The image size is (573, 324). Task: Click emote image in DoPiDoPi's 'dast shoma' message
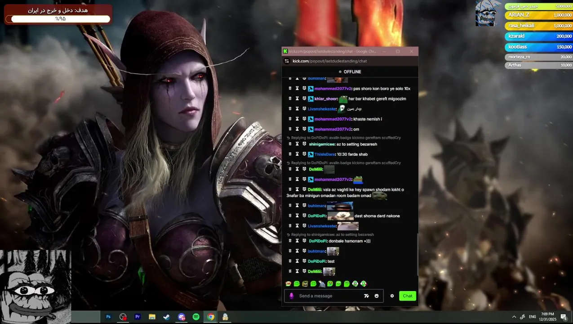pos(340,216)
